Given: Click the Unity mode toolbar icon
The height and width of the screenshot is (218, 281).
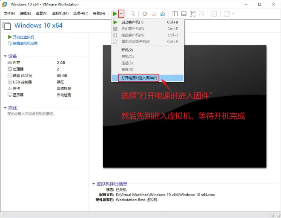Looking at the screenshot, I should click(x=202, y=14).
